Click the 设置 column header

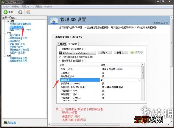(121, 65)
